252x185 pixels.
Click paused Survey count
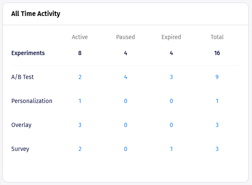click(125, 149)
